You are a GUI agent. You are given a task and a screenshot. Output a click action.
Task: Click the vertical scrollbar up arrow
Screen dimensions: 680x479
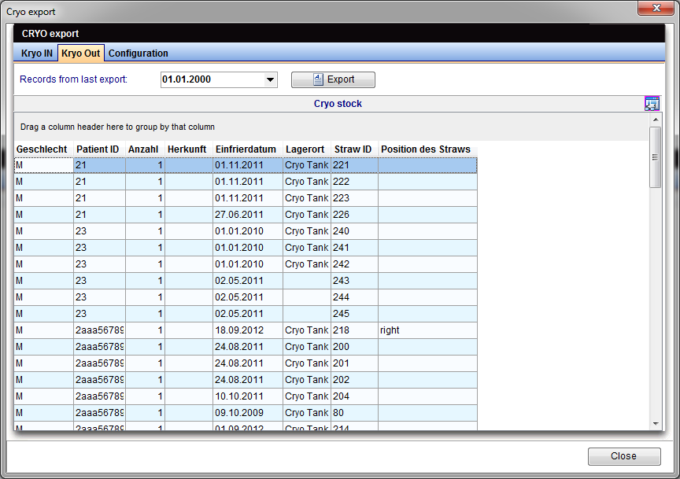(x=656, y=120)
